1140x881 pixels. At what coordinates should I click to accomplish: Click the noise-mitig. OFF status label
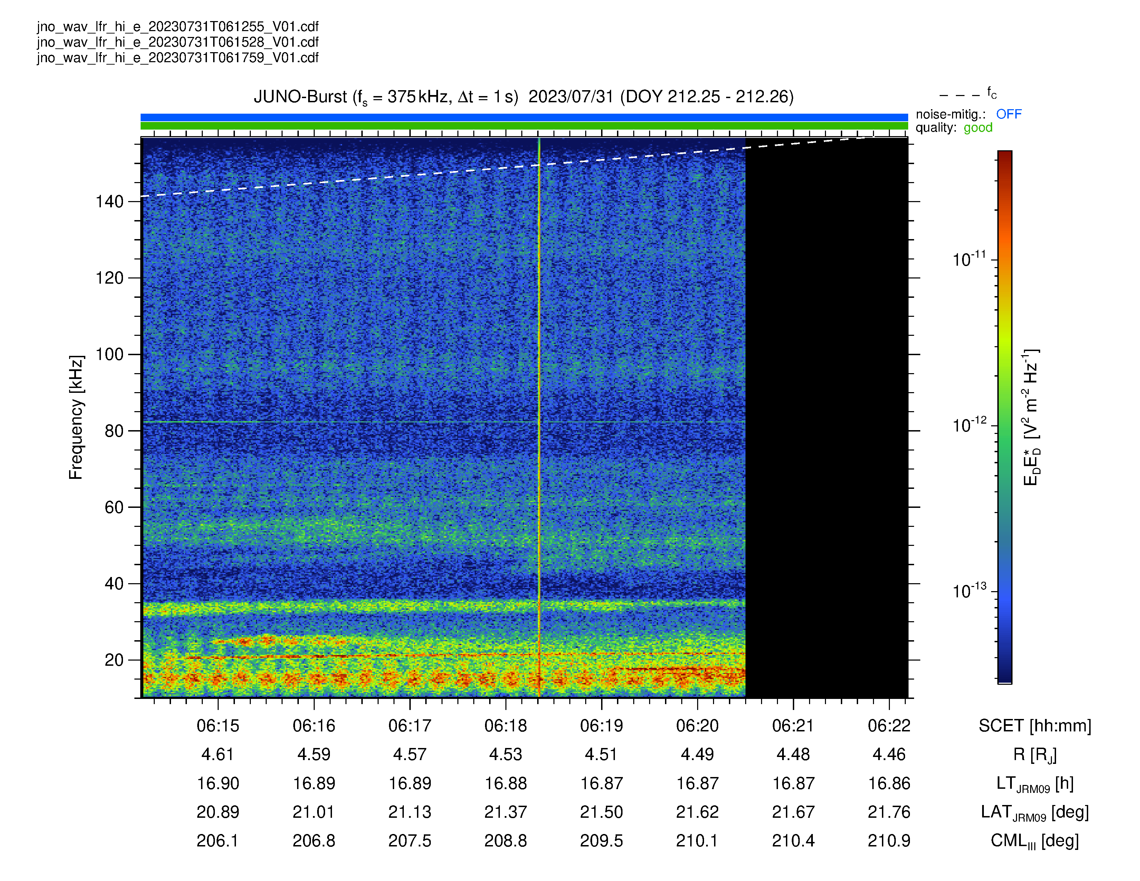tap(968, 114)
